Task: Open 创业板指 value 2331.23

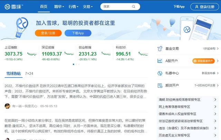Action: tap(88, 54)
